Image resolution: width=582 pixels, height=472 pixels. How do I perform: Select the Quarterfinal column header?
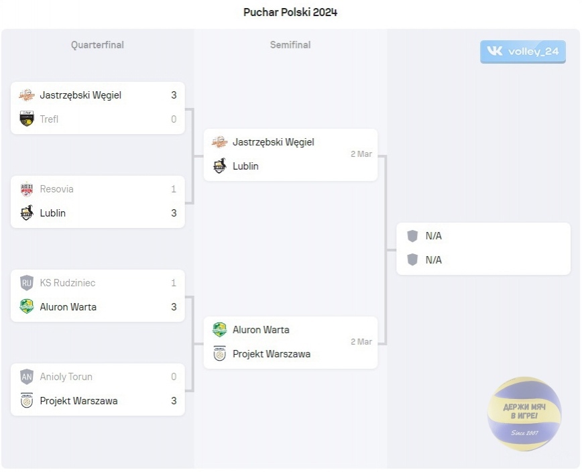(98, 45)
